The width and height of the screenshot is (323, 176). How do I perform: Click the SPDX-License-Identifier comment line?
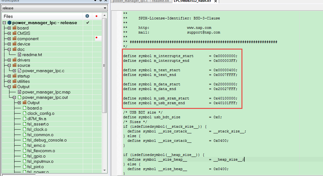[171, 18]
